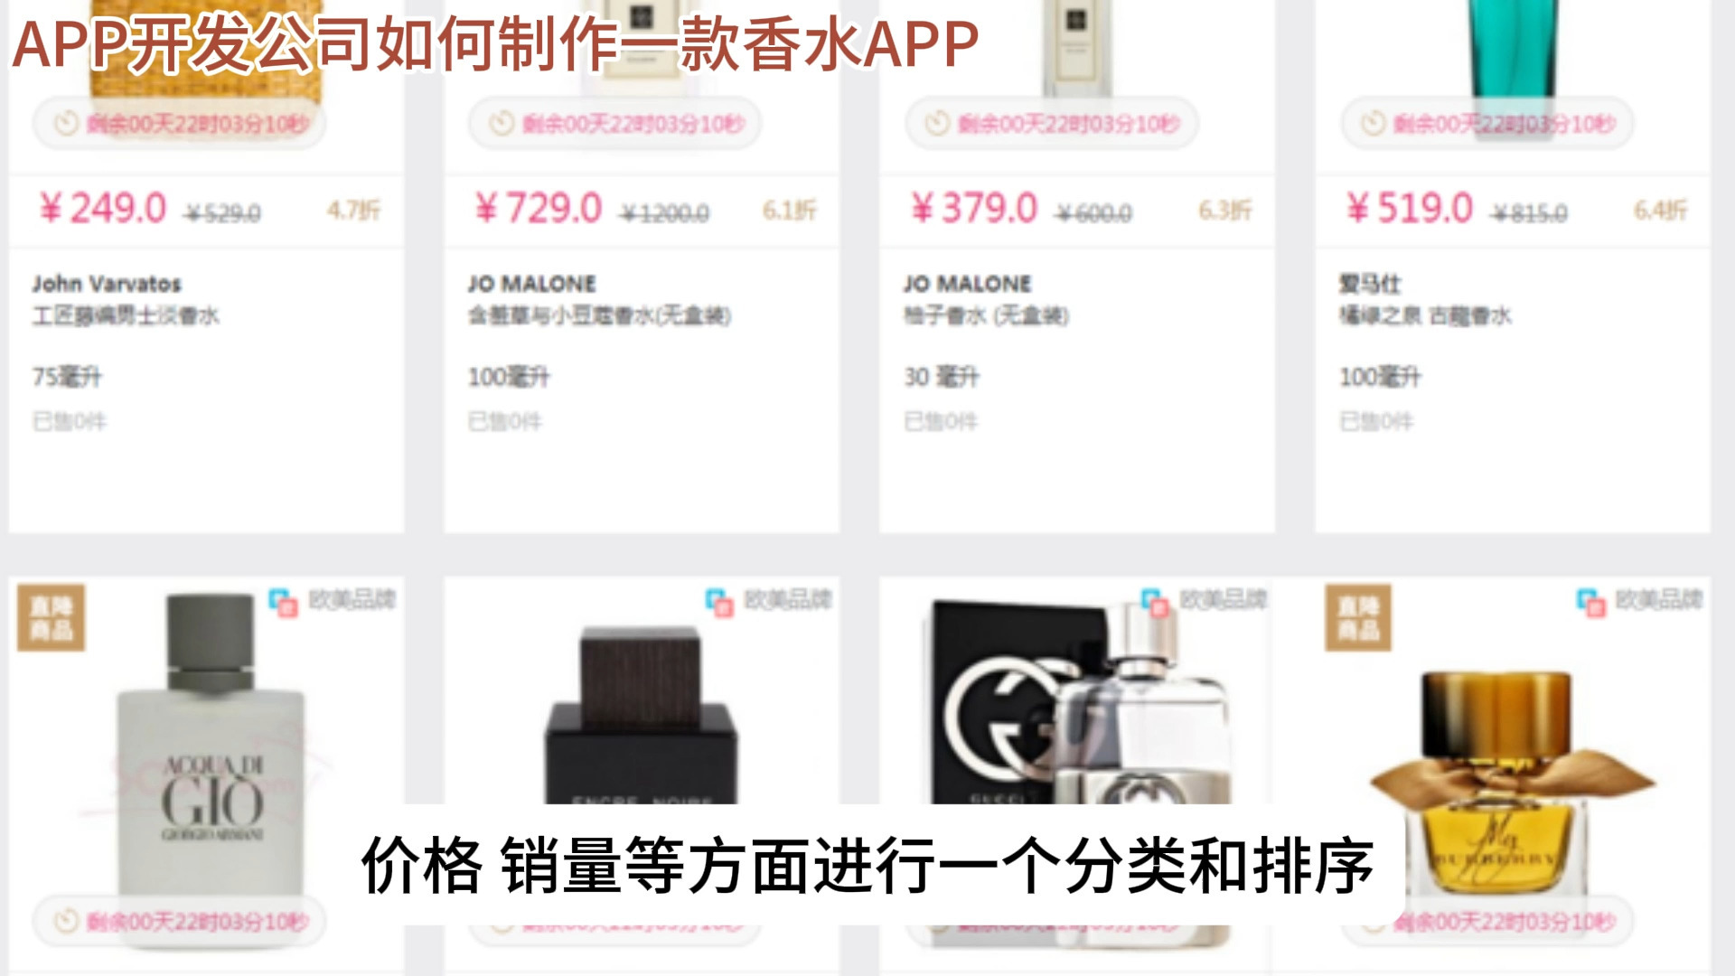This screenshot has height=976, width=1735.
Task: Click the ¥249.0 price of John Varvatos
Action: pos(103,209)
